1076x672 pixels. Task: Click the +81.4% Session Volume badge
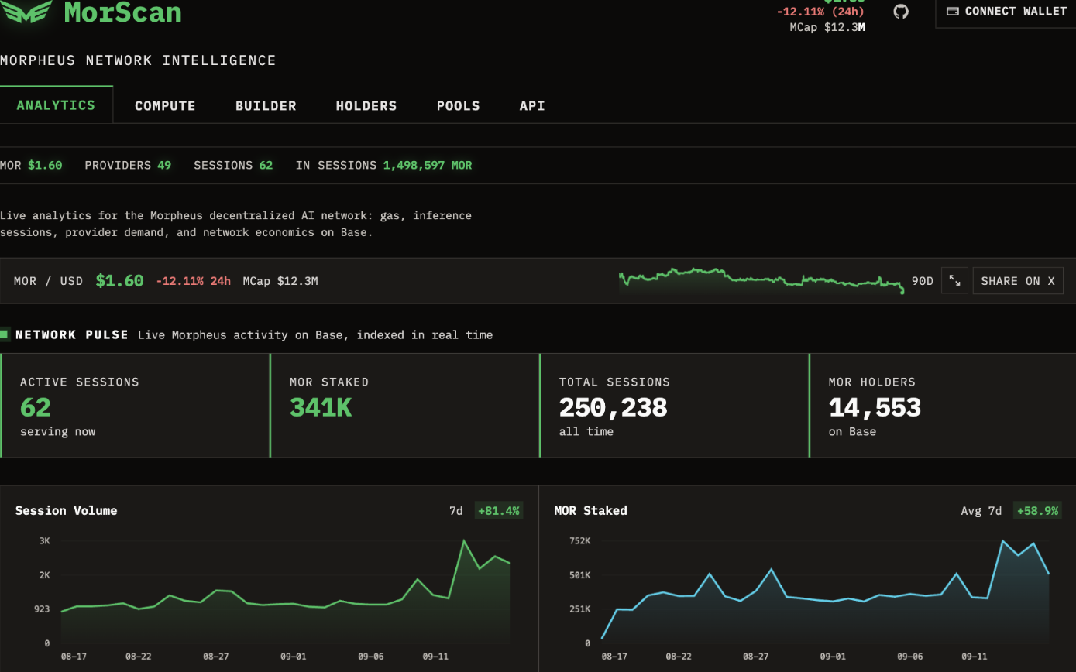(x=498, y=511)
